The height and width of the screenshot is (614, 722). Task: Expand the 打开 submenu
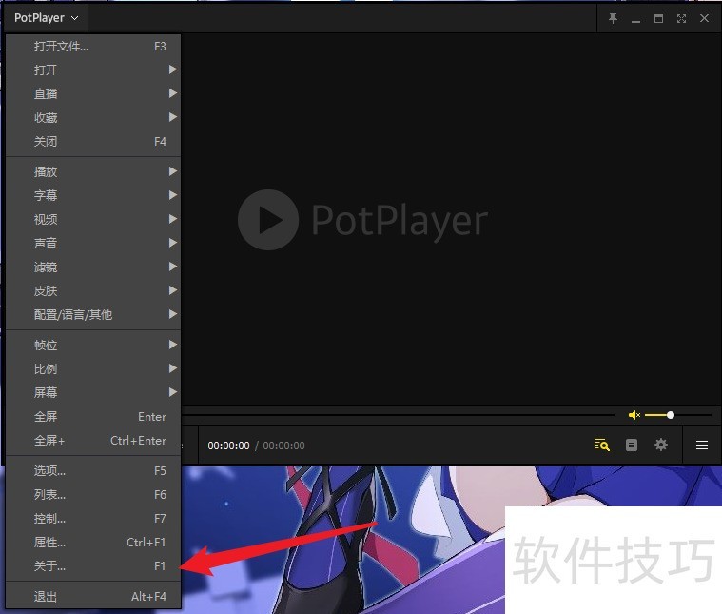pyautogui.click(x=93, y=70)
